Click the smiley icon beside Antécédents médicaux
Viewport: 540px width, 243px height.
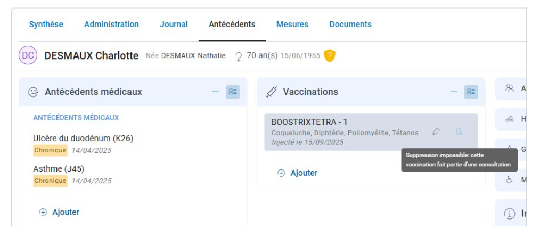[x=33, y=92]
